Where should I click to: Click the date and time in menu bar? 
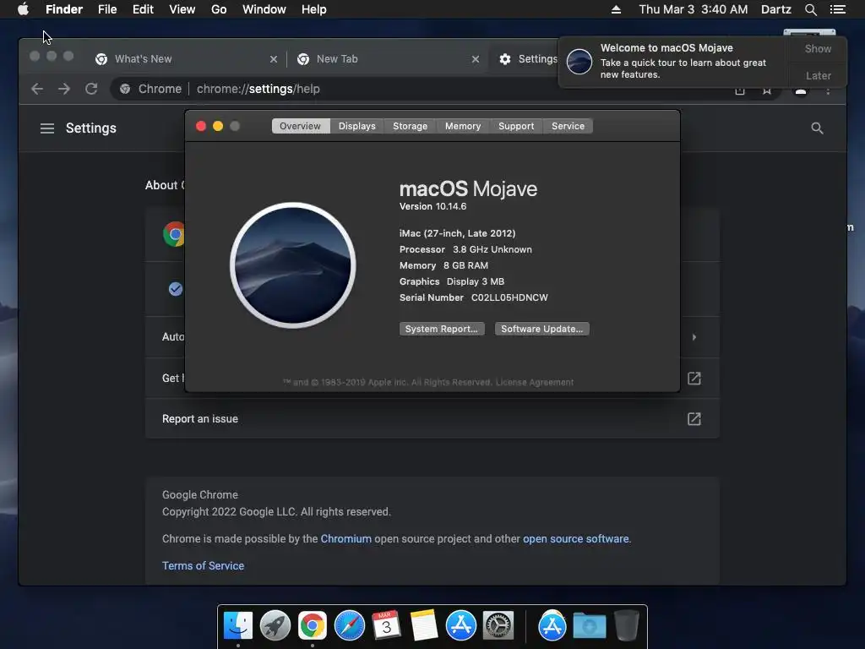pyautogui.click(x=694, y=9)
